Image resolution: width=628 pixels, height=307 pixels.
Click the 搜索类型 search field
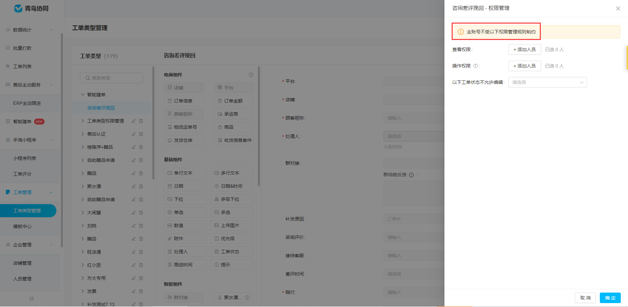coord(111,78)
